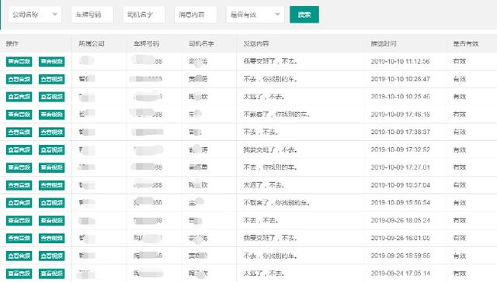Click 有效 status in the 18:05:24 row
This screenshot has width=497, height=282.
pos(459,220)
